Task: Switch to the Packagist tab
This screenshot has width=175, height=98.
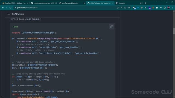Action: point(128,3)
